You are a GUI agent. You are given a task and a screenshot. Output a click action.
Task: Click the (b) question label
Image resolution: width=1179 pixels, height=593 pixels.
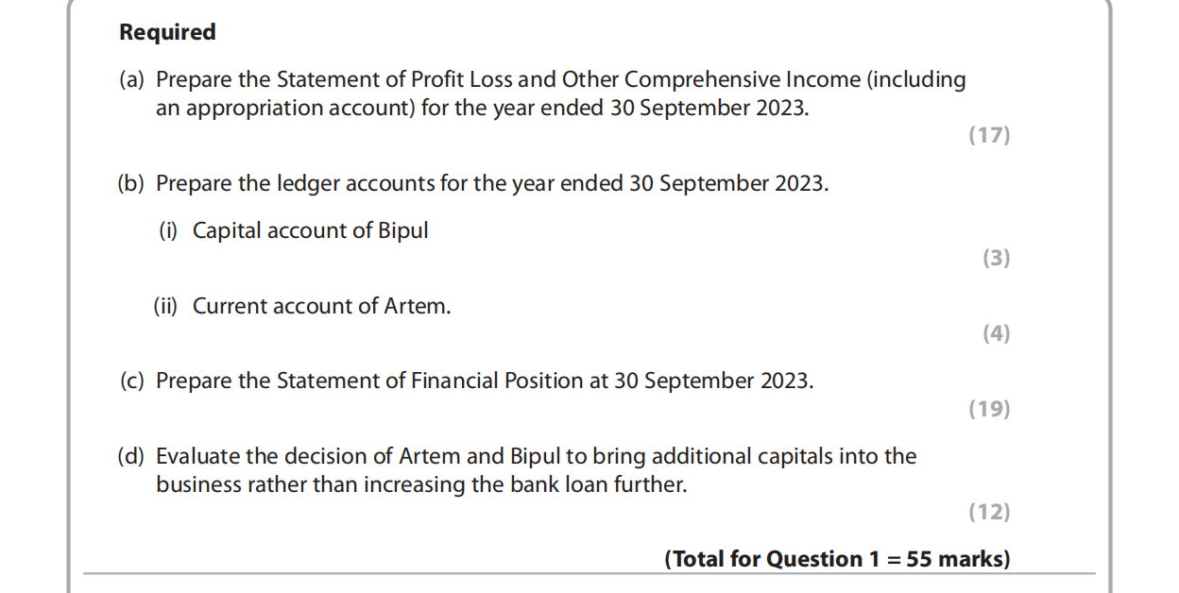pos(131,183)
